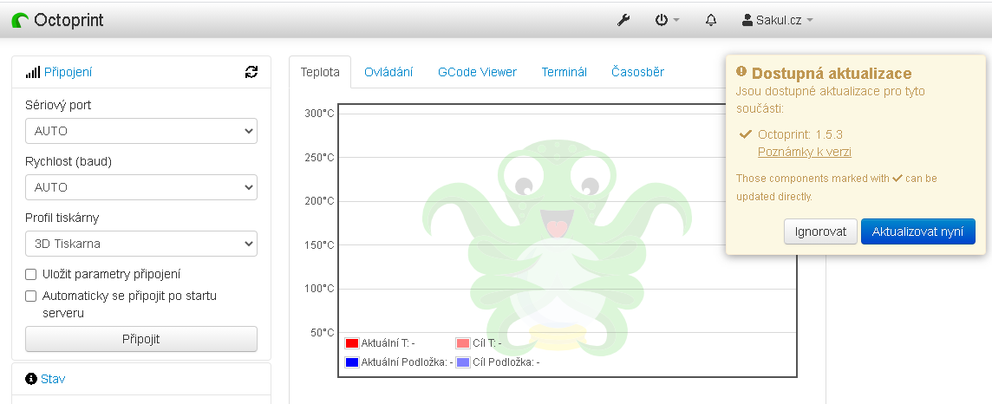This screenshot has height=404, width=992.
Task: Click the Cíl T light red swatch
Action: 462,343
